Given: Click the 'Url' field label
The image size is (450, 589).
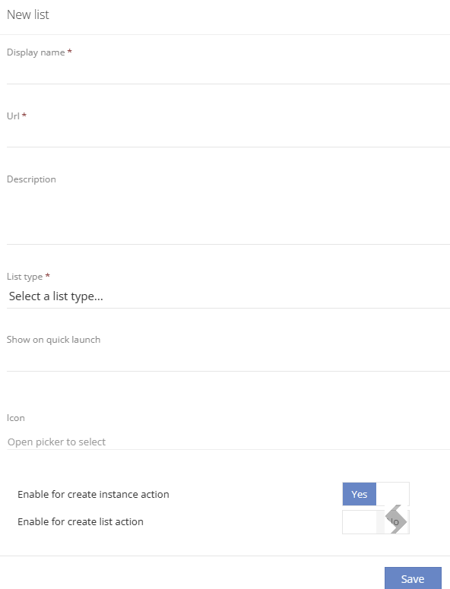Looking at the screenshot, I should [x=13, y=116].
